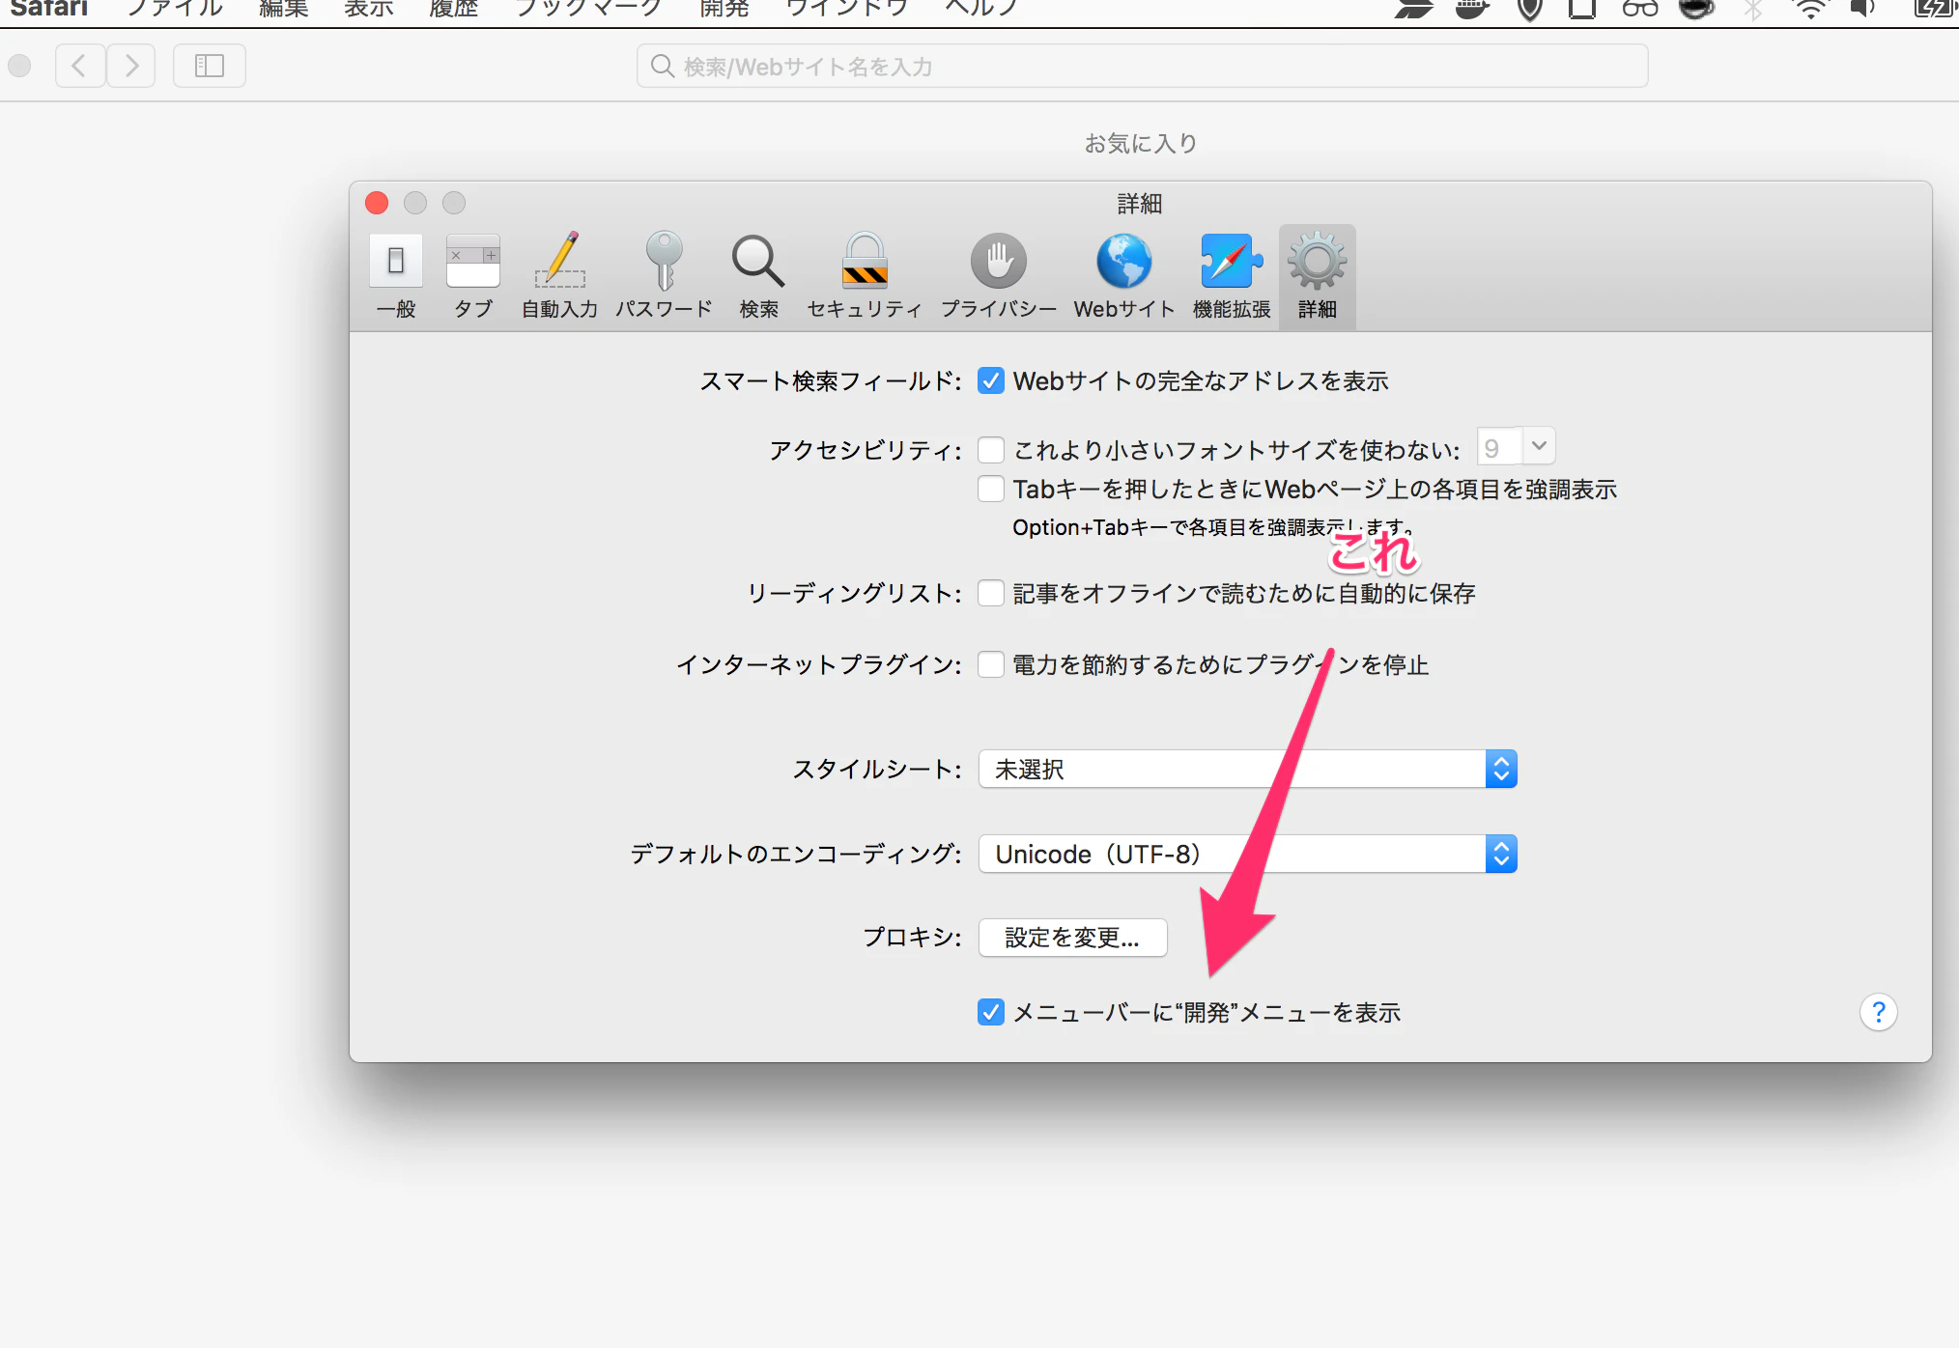This screenshot has width=1959, height=1348.
Task: Open the ファイル menu
Action: click(x=175, y=9)
